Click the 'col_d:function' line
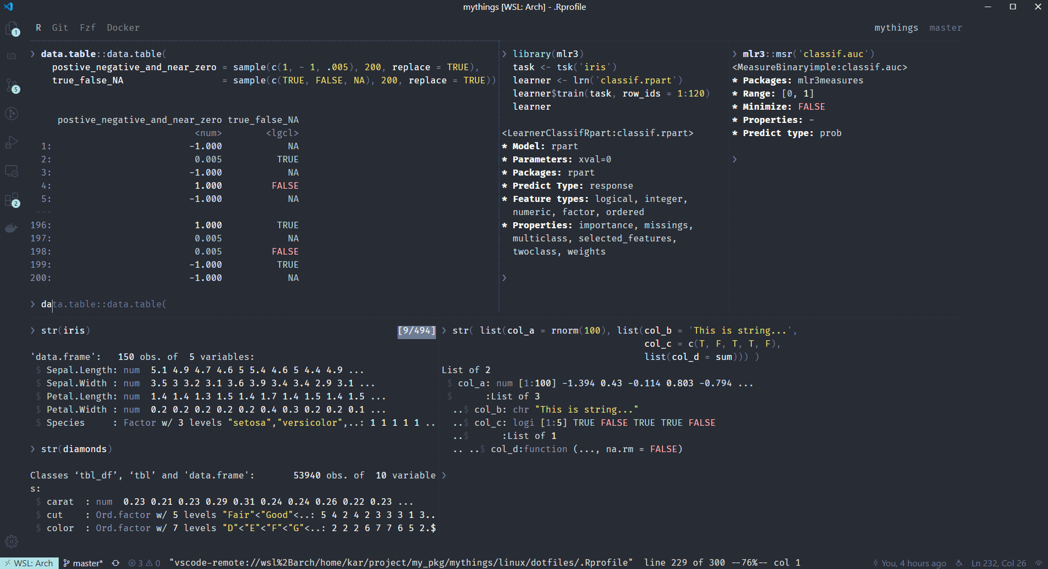The height and width of the screenshot is (569, 1048). click(568, 449)
